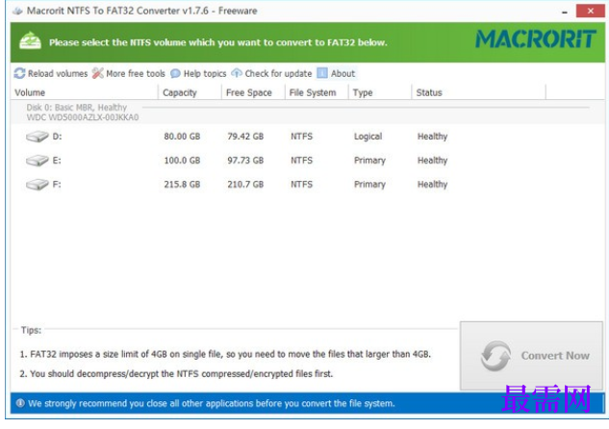This screenshot has height=429, width=609.
Task: Click the Healthy status of D:
Action: [x=433, y=137]
